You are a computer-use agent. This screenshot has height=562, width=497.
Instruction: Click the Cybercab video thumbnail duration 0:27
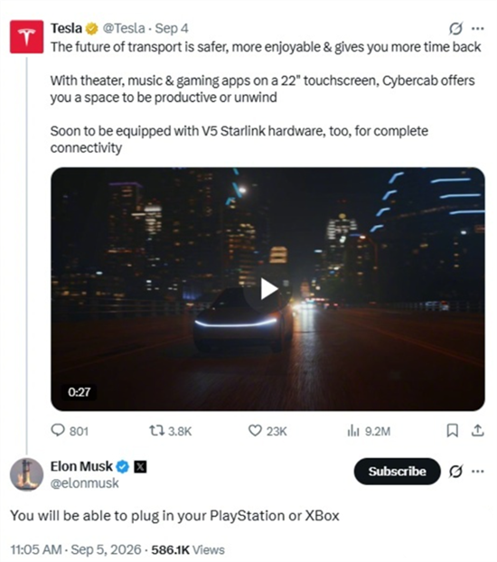tap(79, 392)
